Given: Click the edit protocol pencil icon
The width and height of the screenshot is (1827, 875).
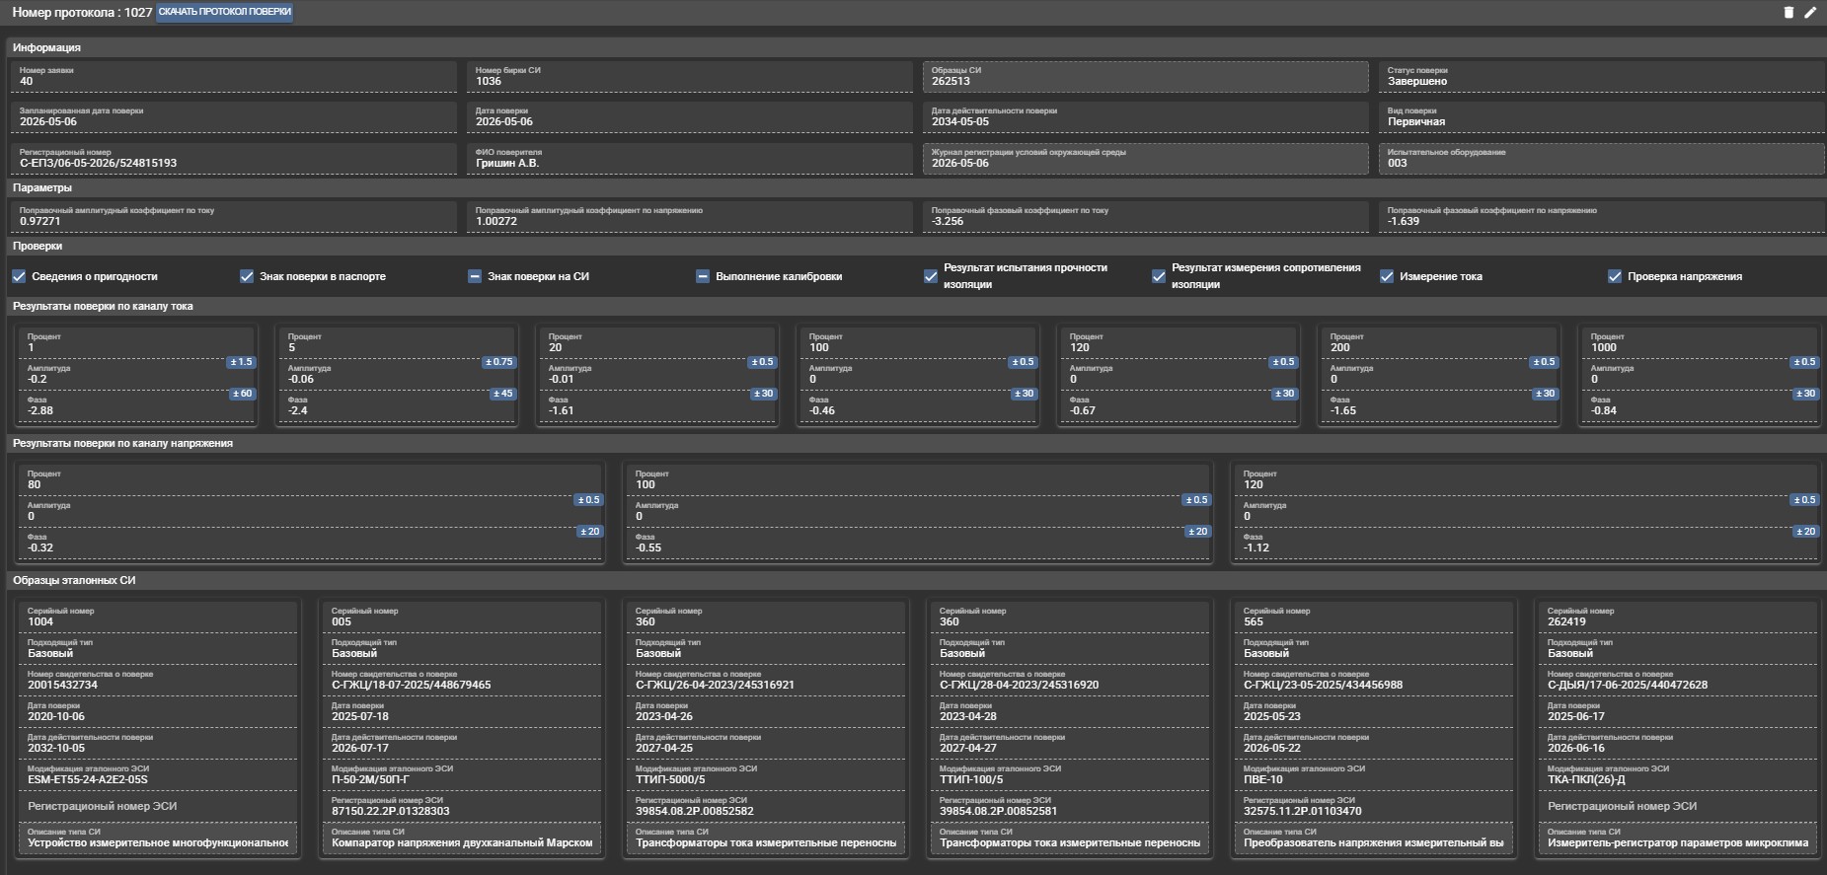Looking at the screenshot, I should coord(1810,13).
